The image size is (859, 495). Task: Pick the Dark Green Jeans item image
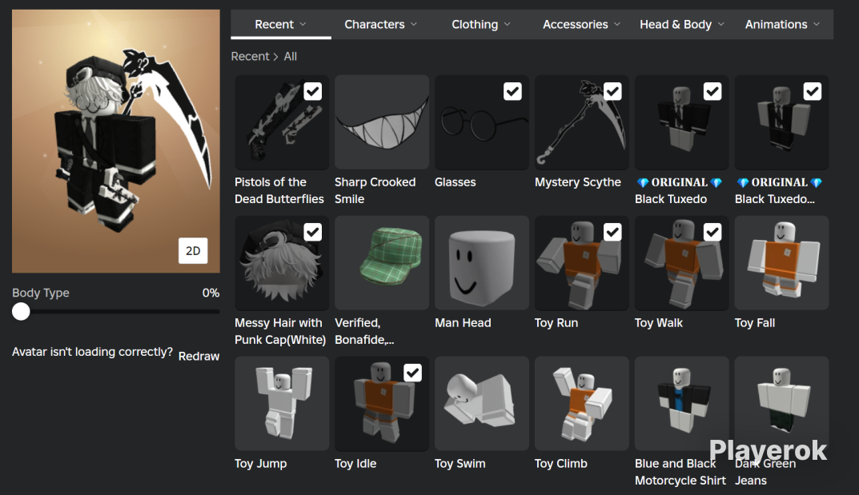coord(782,404)
